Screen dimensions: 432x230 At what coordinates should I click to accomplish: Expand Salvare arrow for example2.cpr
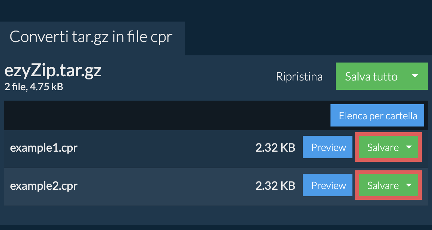[409, 185]
